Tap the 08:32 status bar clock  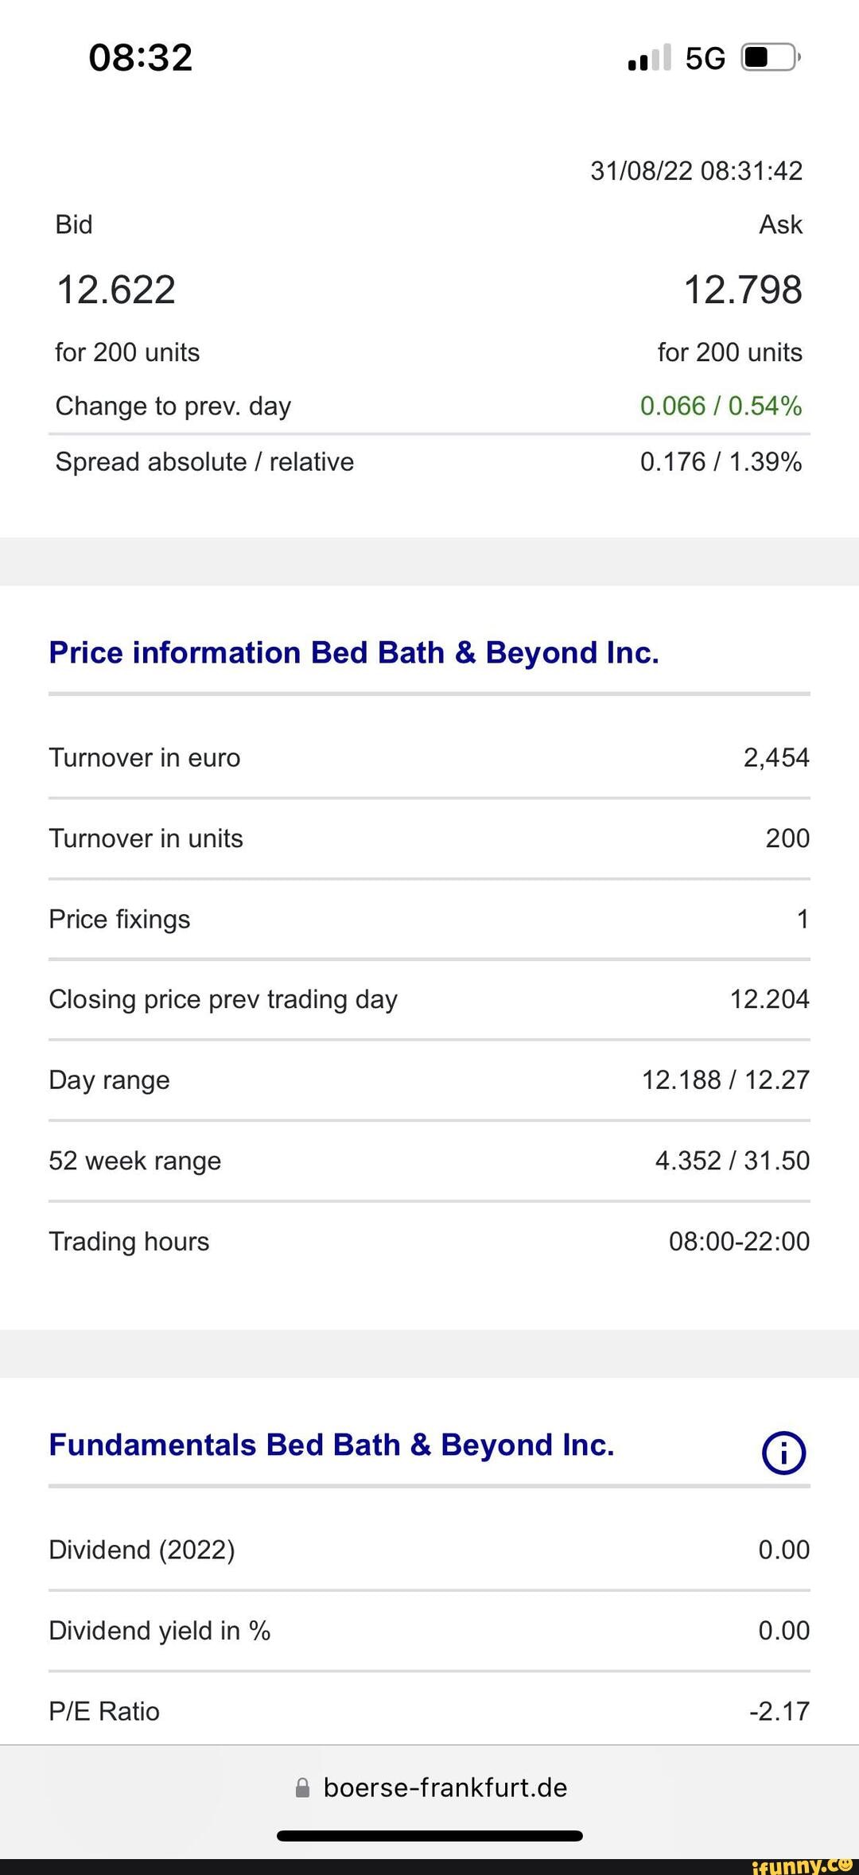pyautogui.click(x=141, y=58)
